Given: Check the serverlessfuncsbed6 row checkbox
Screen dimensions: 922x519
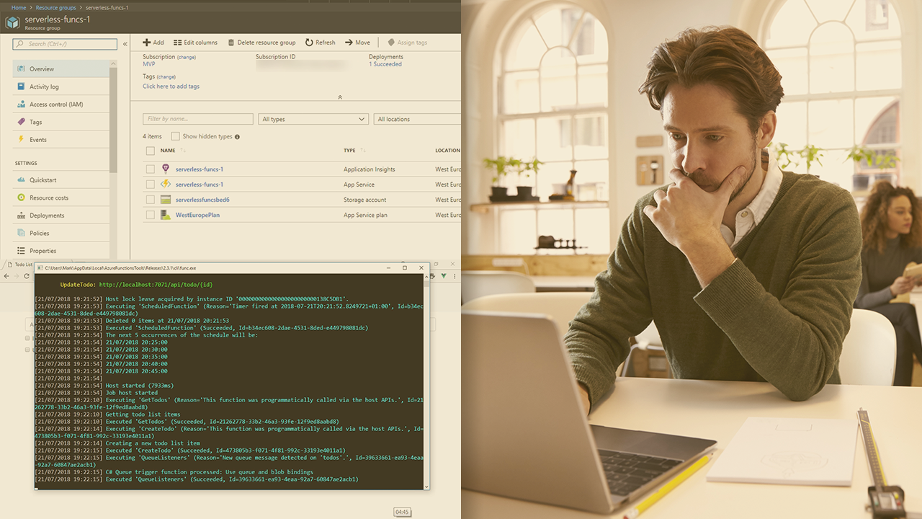Looking at the screenshot, I should point(150,200).
